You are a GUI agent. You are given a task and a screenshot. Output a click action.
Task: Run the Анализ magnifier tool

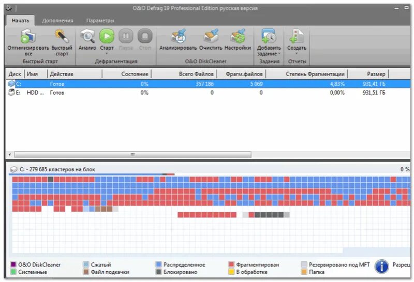click(x=87, y=36)
